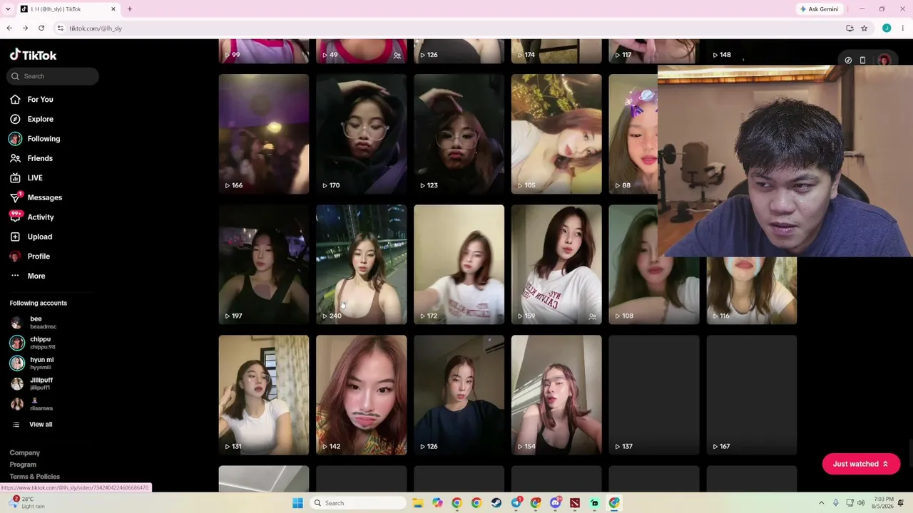Click the Chrome back arrow
Viewport: 913px width, 513px height.
[x=9, y=28]
